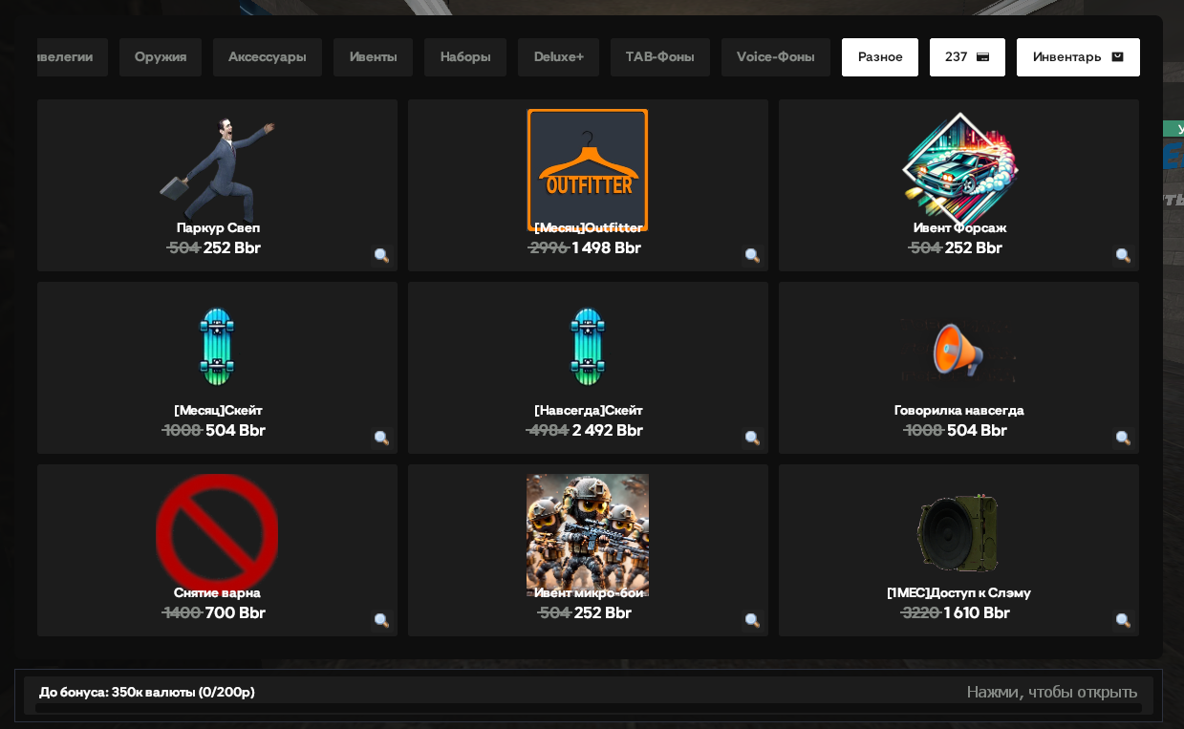The image size is (1184, 729).
Task: Open the Оружия tab
Action: click(x=161, y=57)
